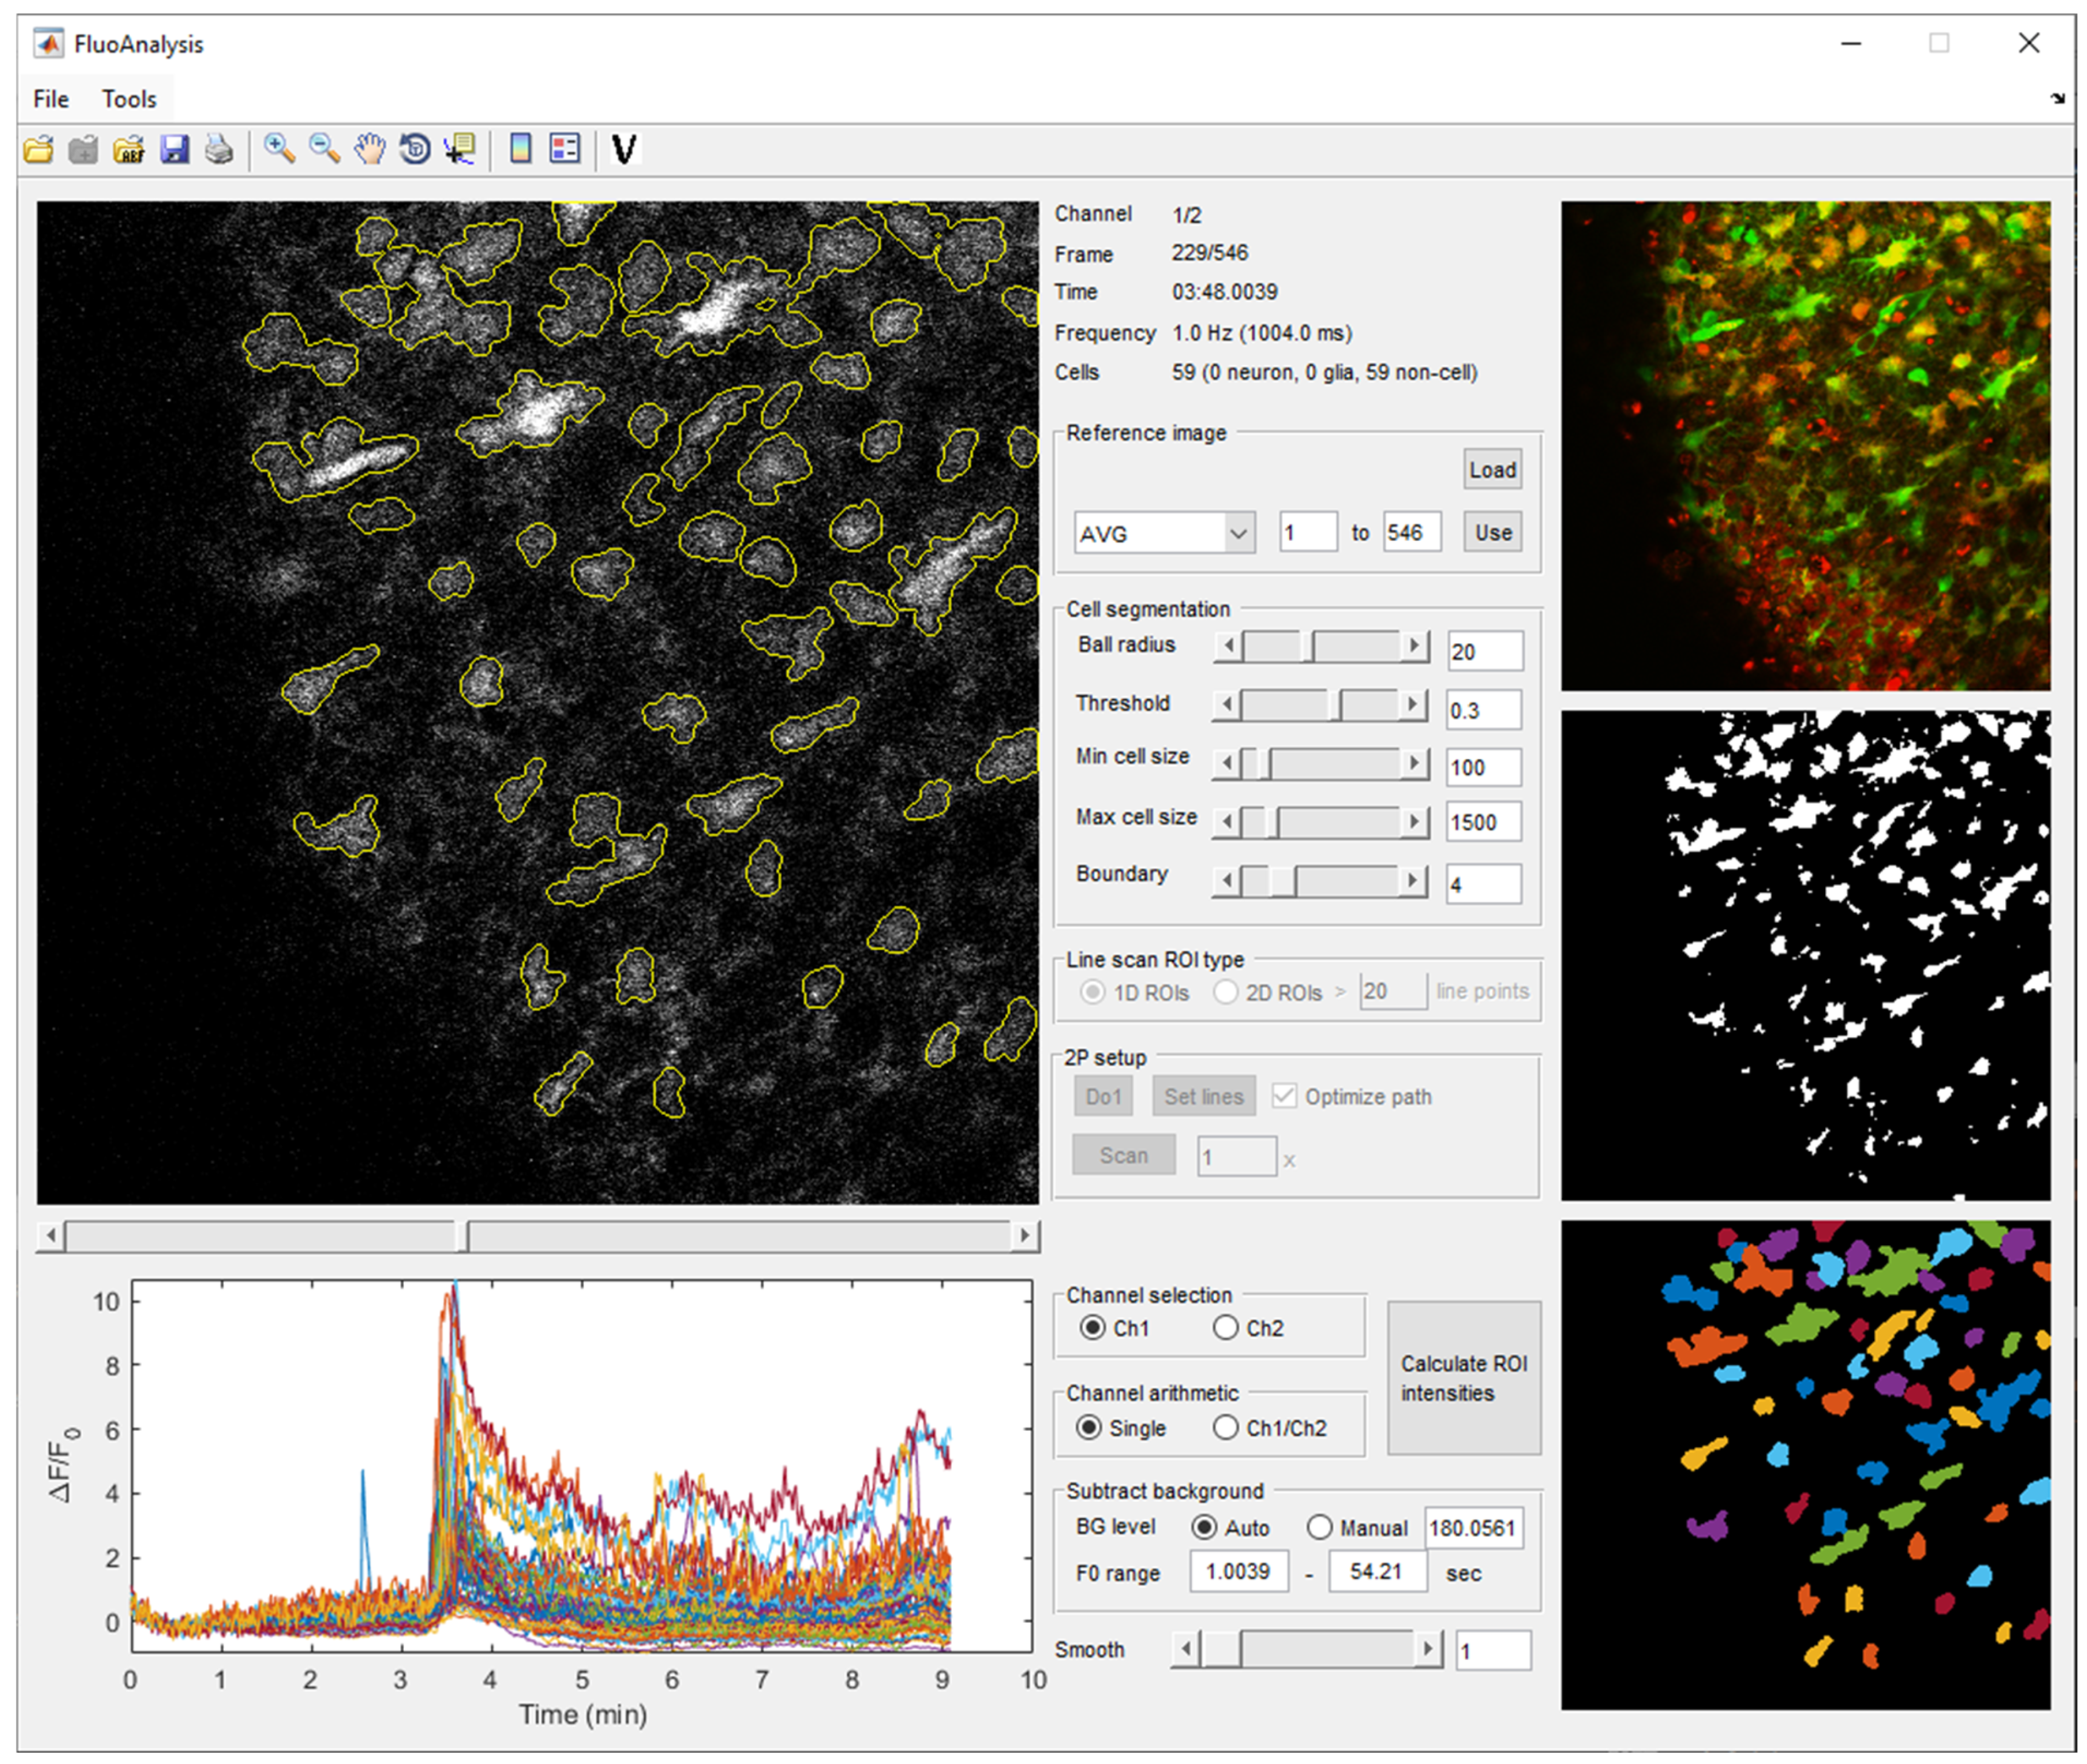This screenshot has height=1764, width=2087.
Task: Activate the Pan hand tool
Action: (x=369, y=150)
